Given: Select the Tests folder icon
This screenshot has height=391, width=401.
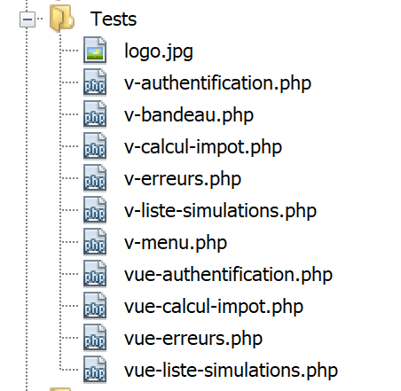Looking at the screenshot, I should pyautogui.click(x=62, y=19).
